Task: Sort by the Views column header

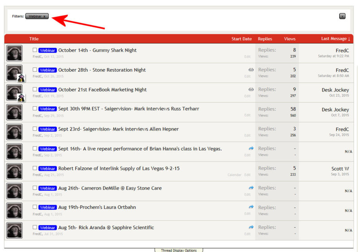Action: click(289, 39)
